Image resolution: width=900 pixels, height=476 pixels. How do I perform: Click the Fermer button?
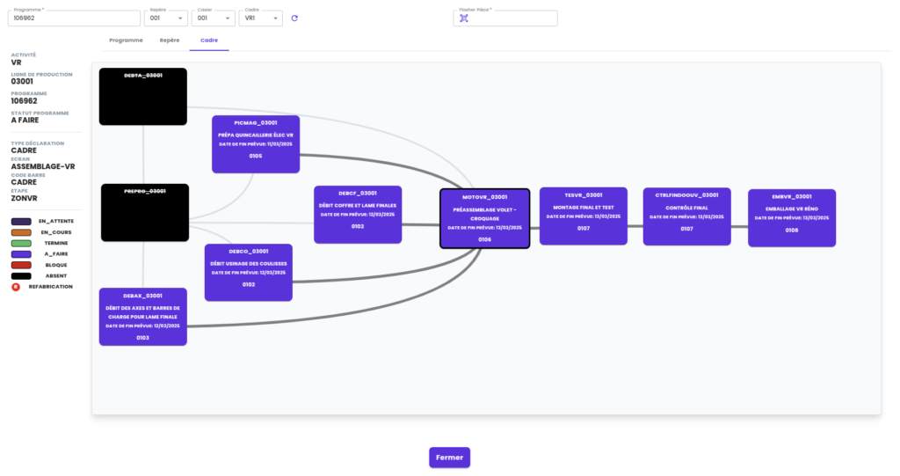pos(449,458)
